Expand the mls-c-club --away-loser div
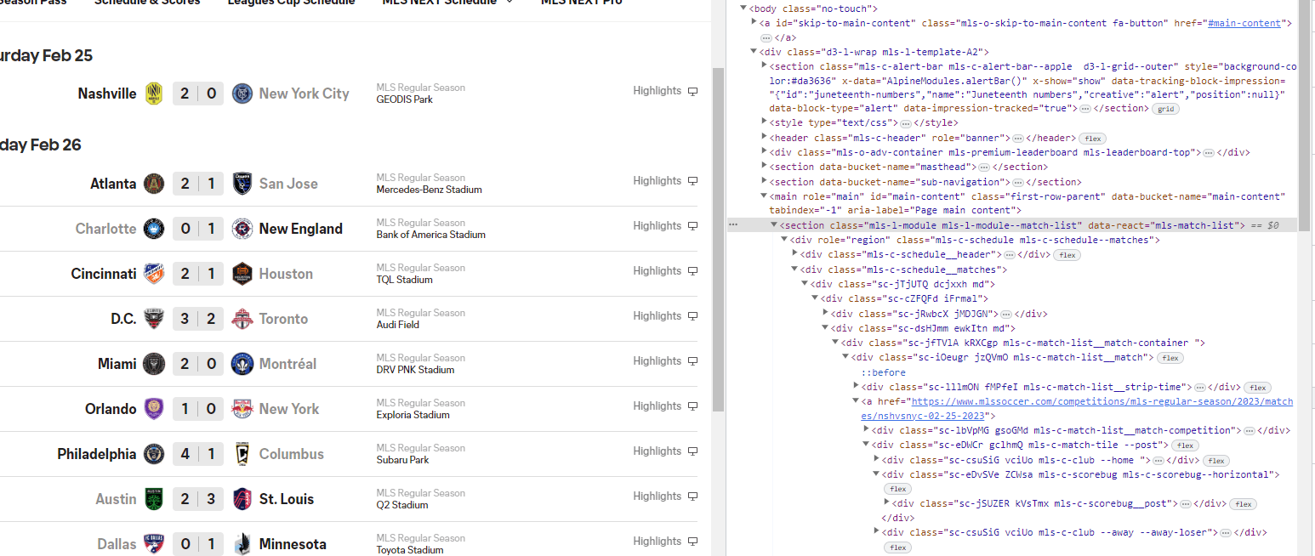 point(876,532)
